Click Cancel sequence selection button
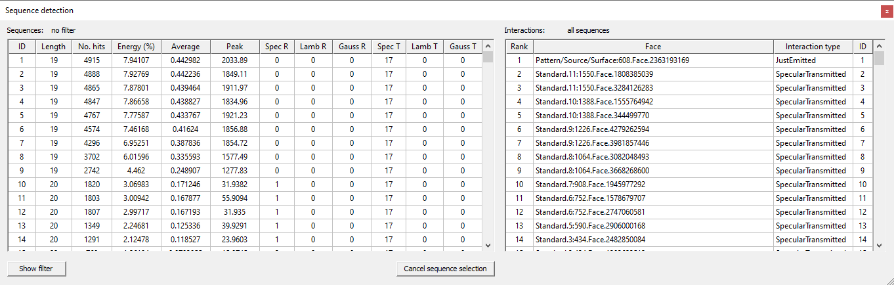The width and height of the screenshot is (894, 285). 445,269
